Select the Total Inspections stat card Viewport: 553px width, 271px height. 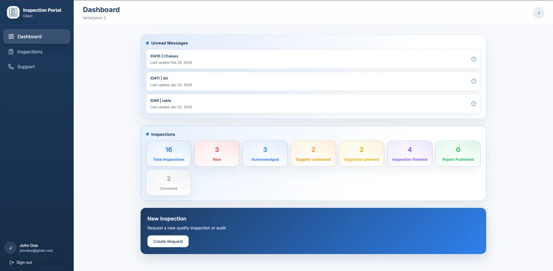coord(169,153)
